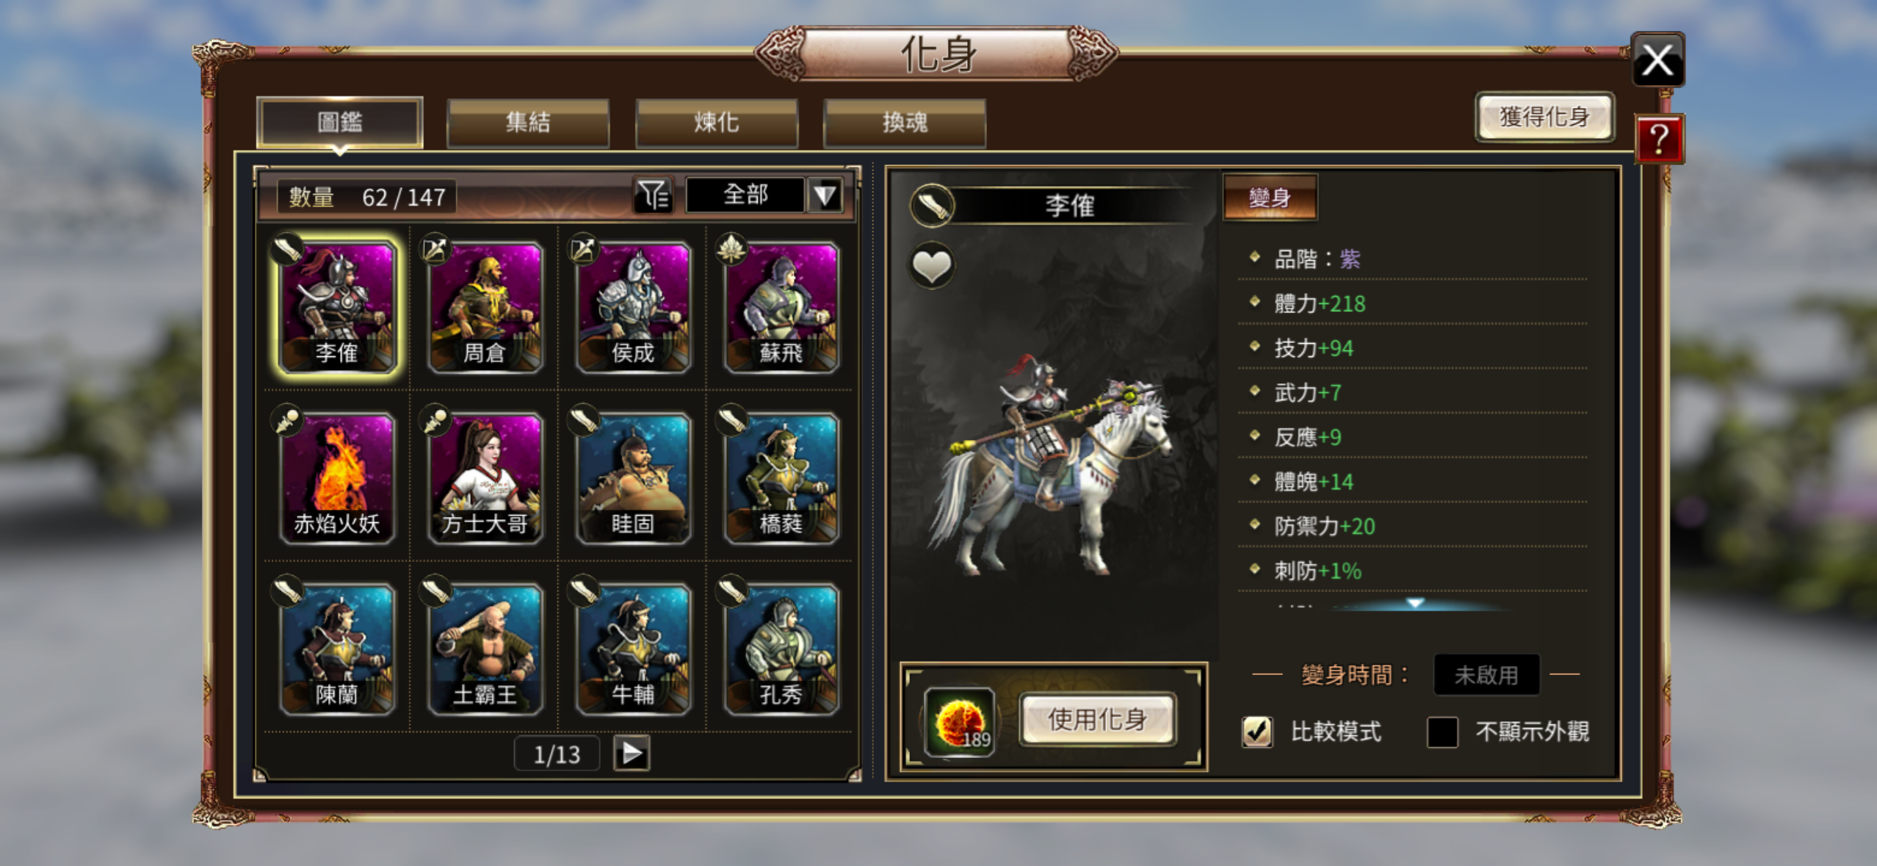Uncheck the 比較模式 checkbox
This screenshot has height=866, width=1877.
(x=1257, y=731)
